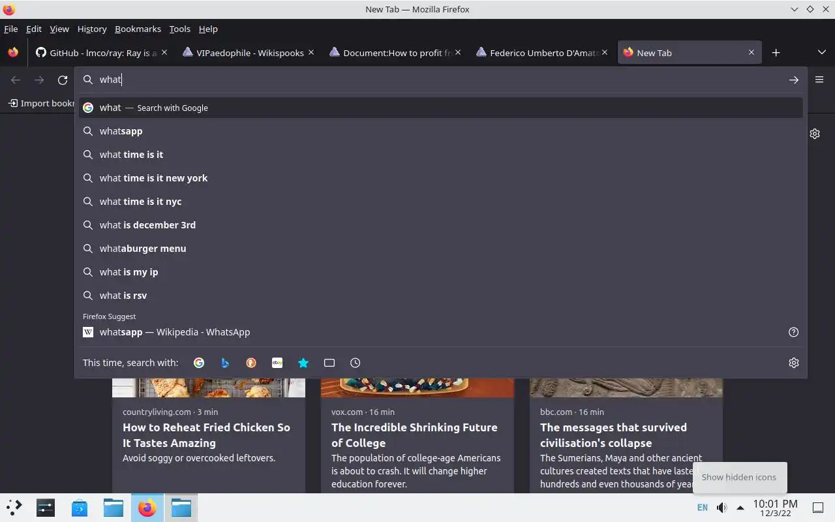
Task: Select the 'what is rsv' suggestion
Action: (441, 296)
